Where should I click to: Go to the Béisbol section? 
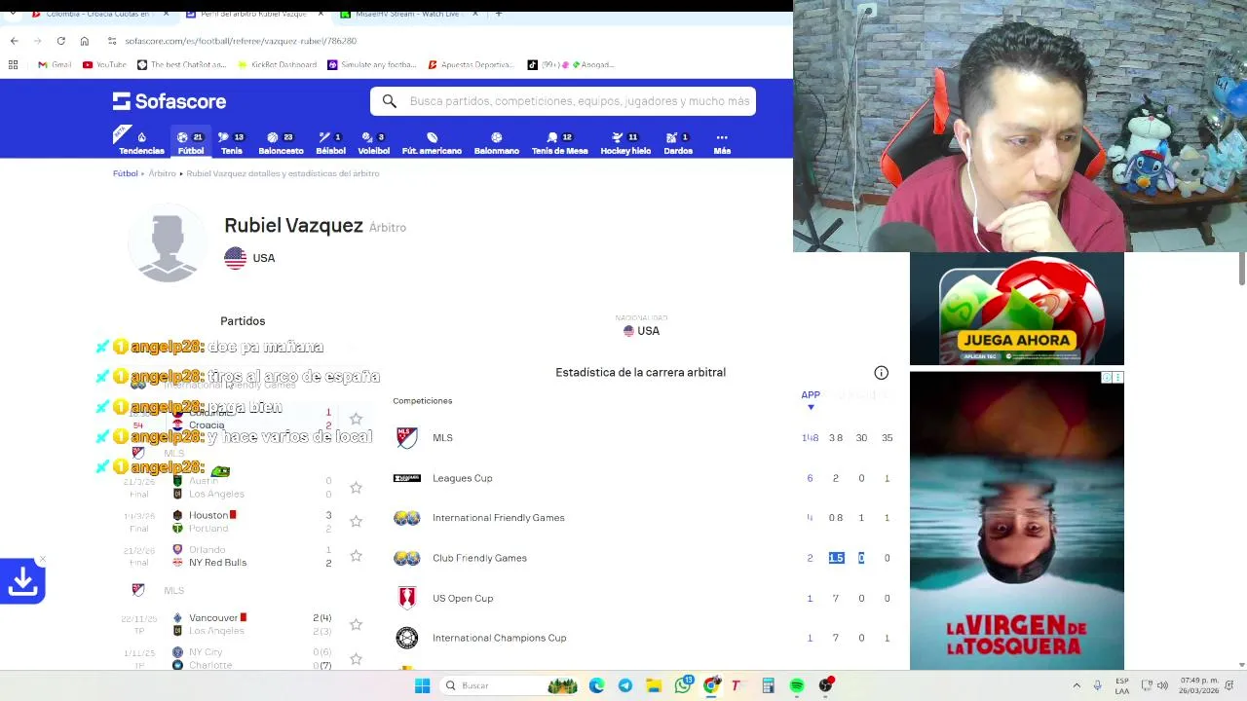pyautogui.click(x=330, y=143)
